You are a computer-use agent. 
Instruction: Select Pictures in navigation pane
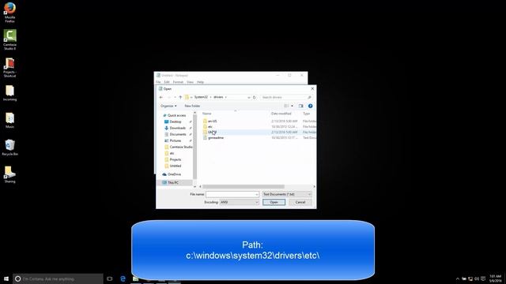[176, 140]
